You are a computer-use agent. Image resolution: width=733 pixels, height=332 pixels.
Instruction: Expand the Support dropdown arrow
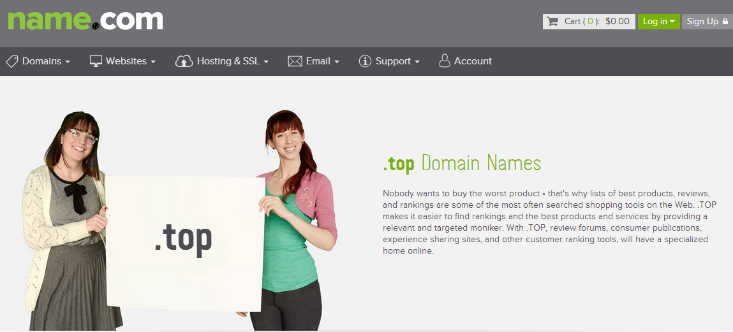pos(417,62)
